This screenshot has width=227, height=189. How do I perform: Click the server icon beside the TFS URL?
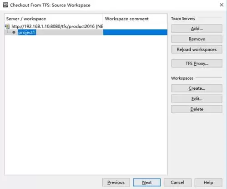click(x=7, y=26)
